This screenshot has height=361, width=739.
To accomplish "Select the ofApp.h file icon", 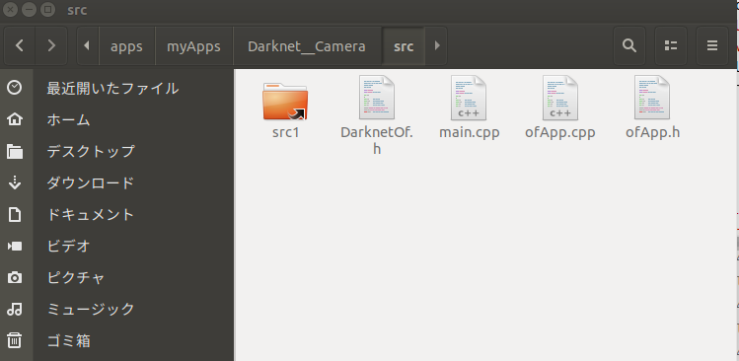I will click(x=652, y=97).
